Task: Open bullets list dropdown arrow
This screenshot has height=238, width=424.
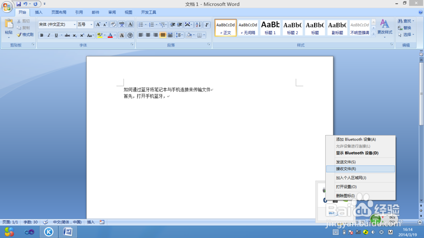Action: 146,25
